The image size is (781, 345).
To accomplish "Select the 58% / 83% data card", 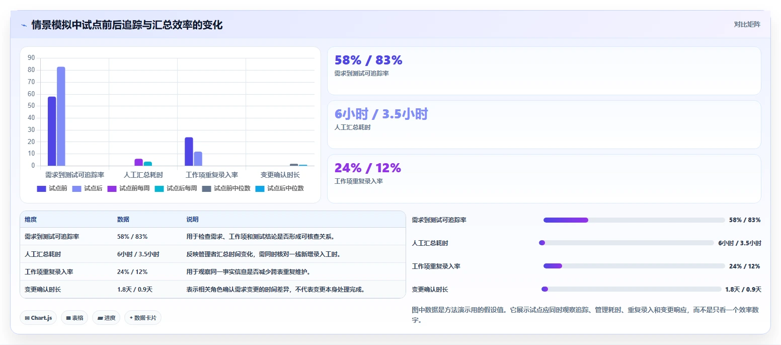I will pos(544,71).
